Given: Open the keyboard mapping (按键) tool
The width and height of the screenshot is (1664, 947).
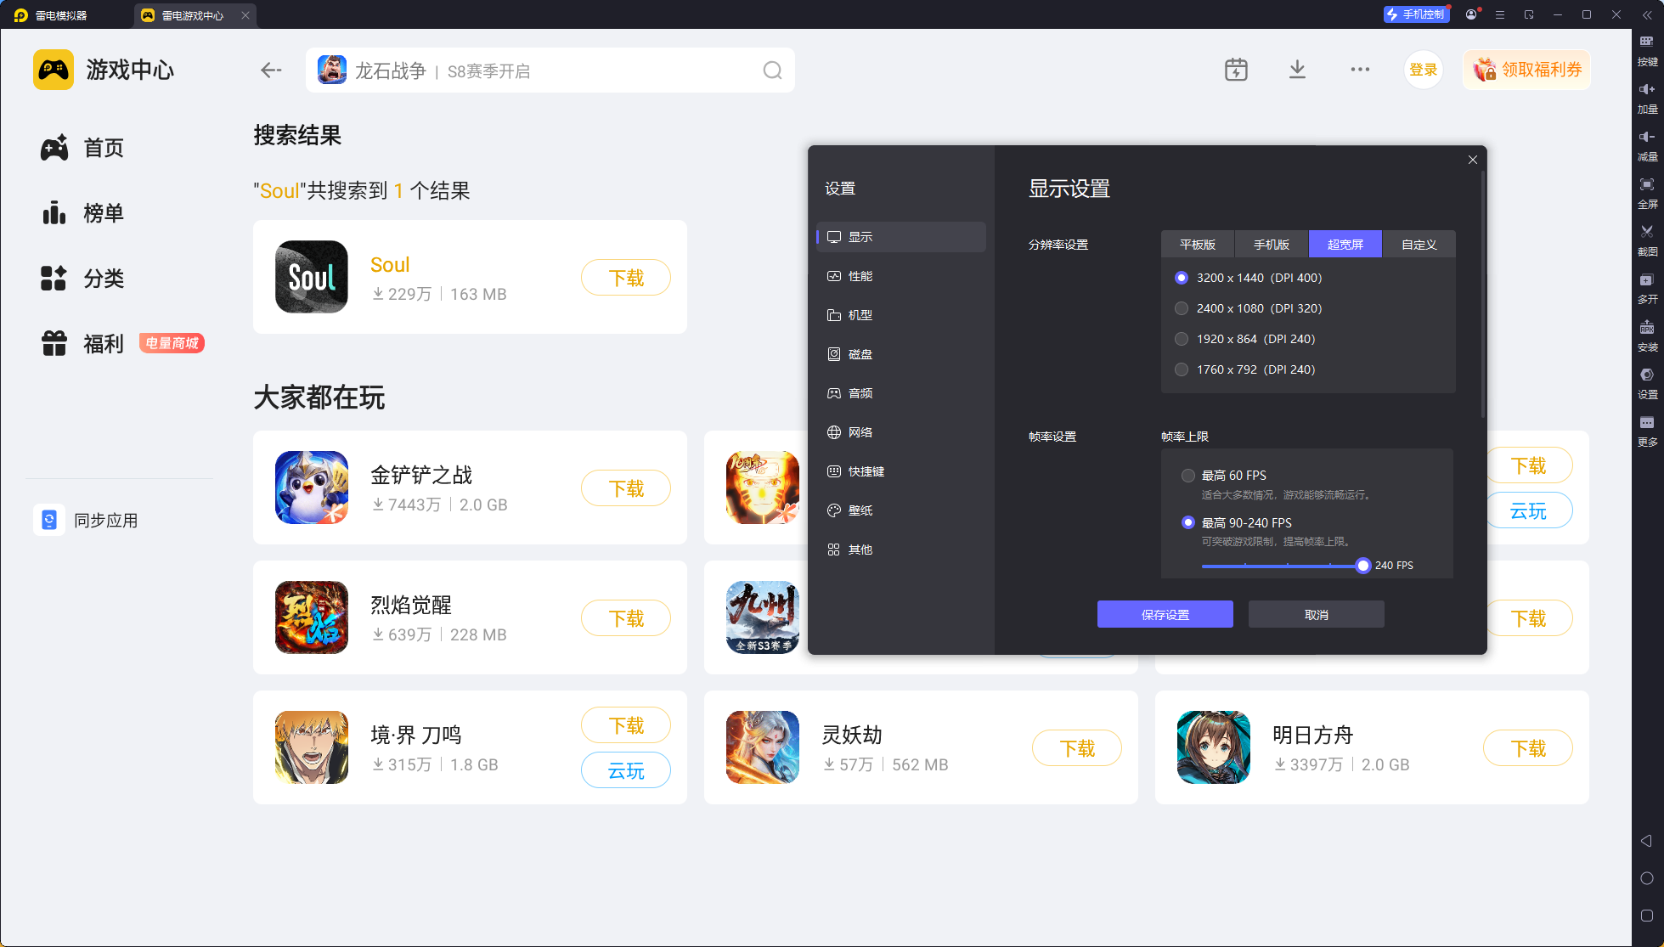Looking at the screenshot, I should pos(1646,42).
